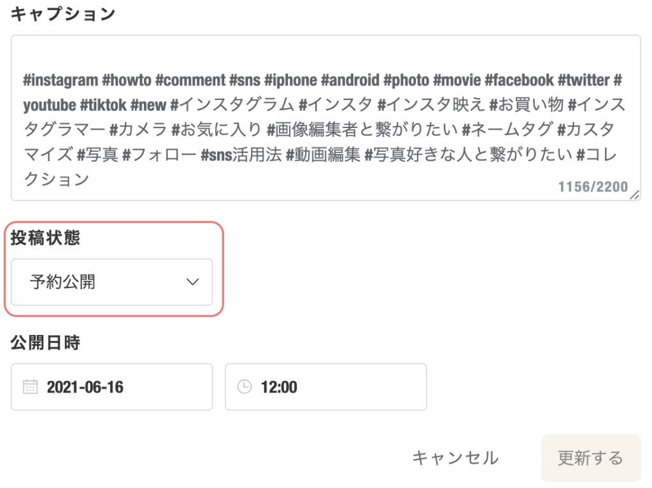Place cursor after クション at caption end
The image size is (652, 488).
point(90,179)
